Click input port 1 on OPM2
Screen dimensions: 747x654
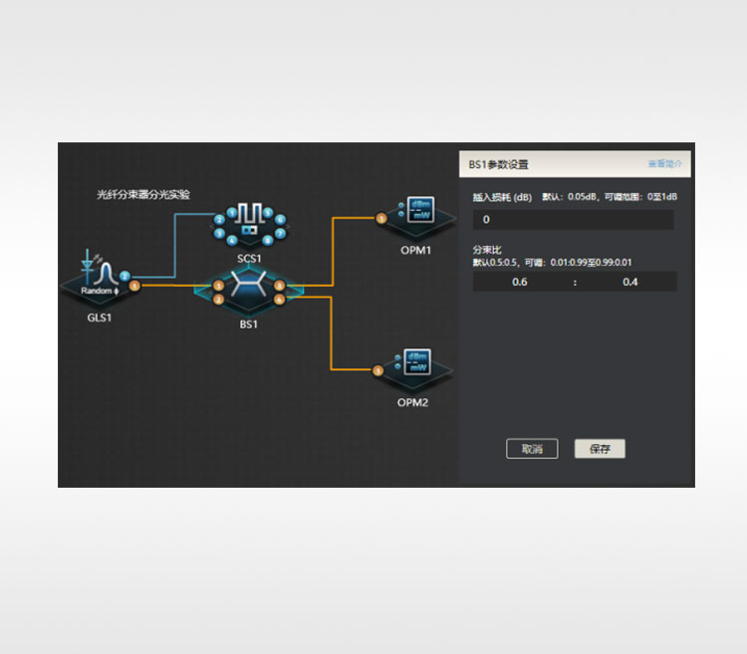coord(378,371)
